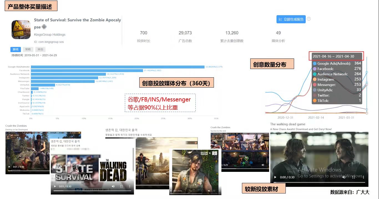Viewport: 379px width, 199px height.
Task: Click the tooltip date range 2021-04-16 ~ 2021-04-30
Action: click(333, 56)
